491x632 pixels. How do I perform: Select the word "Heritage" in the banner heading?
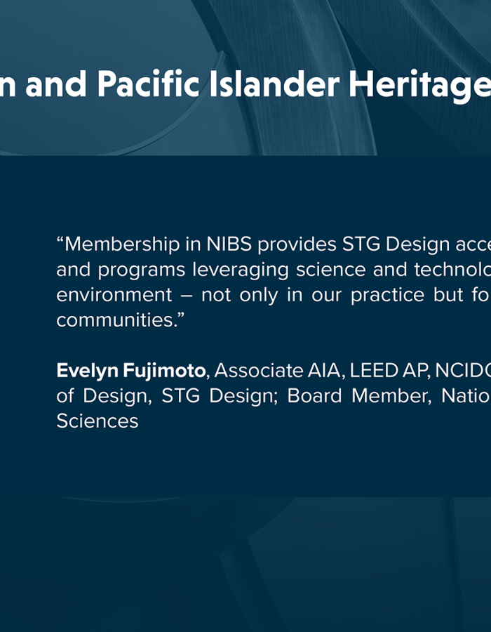click(419, 86)
